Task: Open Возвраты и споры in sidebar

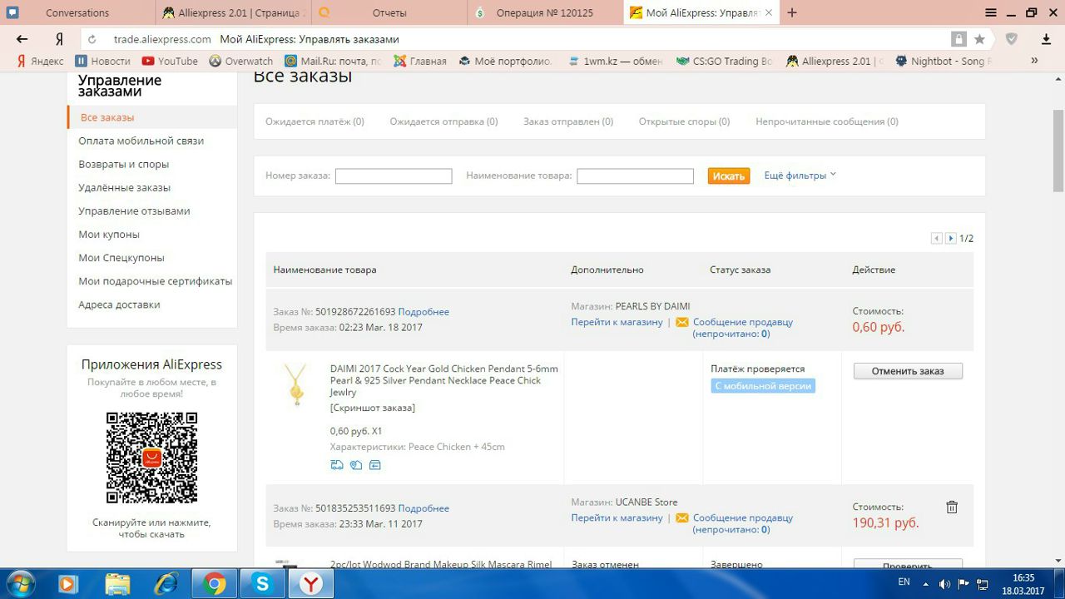Action: coord(123,164)
